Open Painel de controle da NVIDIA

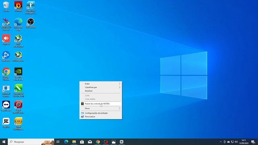[x=101, y=104]
